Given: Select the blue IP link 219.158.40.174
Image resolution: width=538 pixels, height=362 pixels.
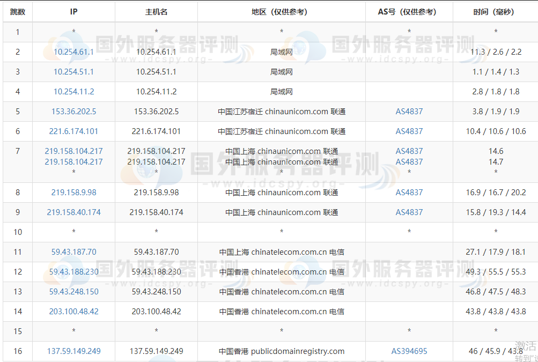Looking at the screenshot, I should pyautogui.click(x=73, y=212).
